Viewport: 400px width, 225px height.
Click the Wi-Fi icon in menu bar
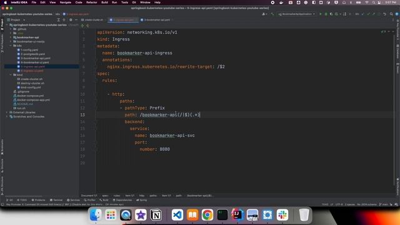(x=367, y=2)
